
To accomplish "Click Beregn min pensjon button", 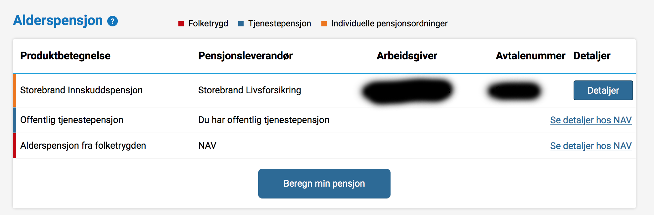I will (324, 184).
